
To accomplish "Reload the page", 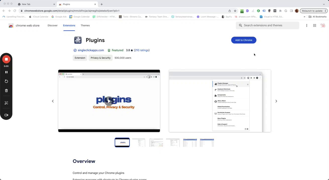I will (15, 11).
